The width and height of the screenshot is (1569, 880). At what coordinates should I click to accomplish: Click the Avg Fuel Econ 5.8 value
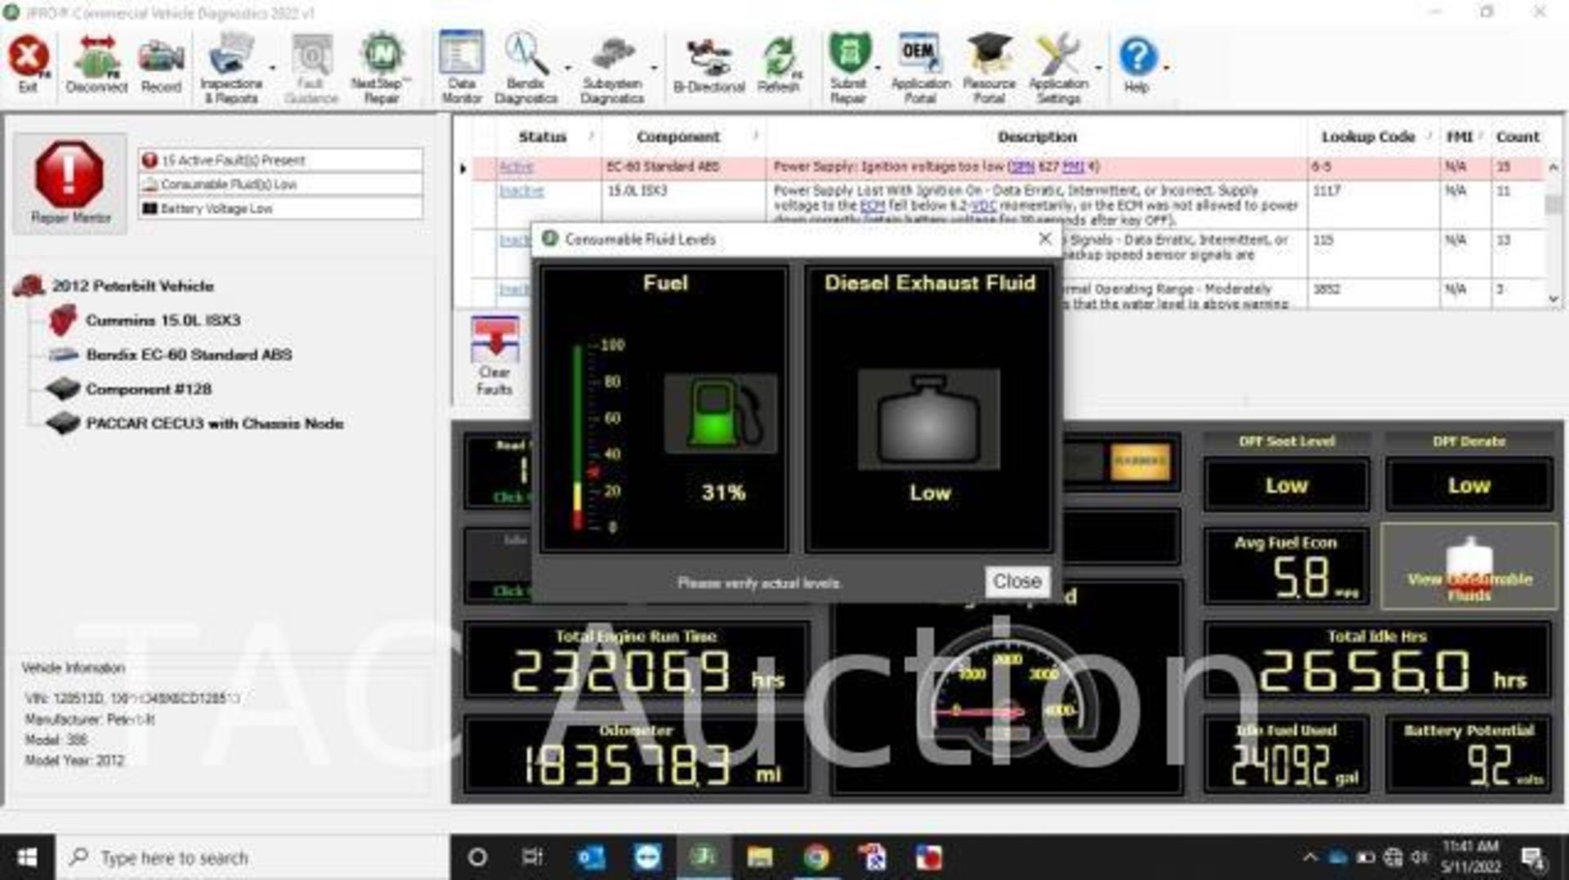click(x=1303, y=577)
